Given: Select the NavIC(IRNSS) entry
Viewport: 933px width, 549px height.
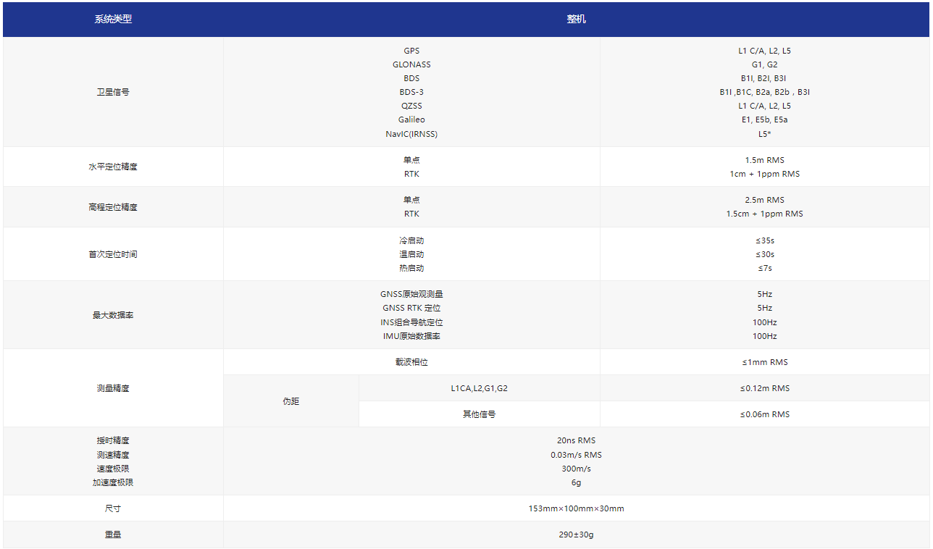Looking at the screenshot, I should point(411,133).
